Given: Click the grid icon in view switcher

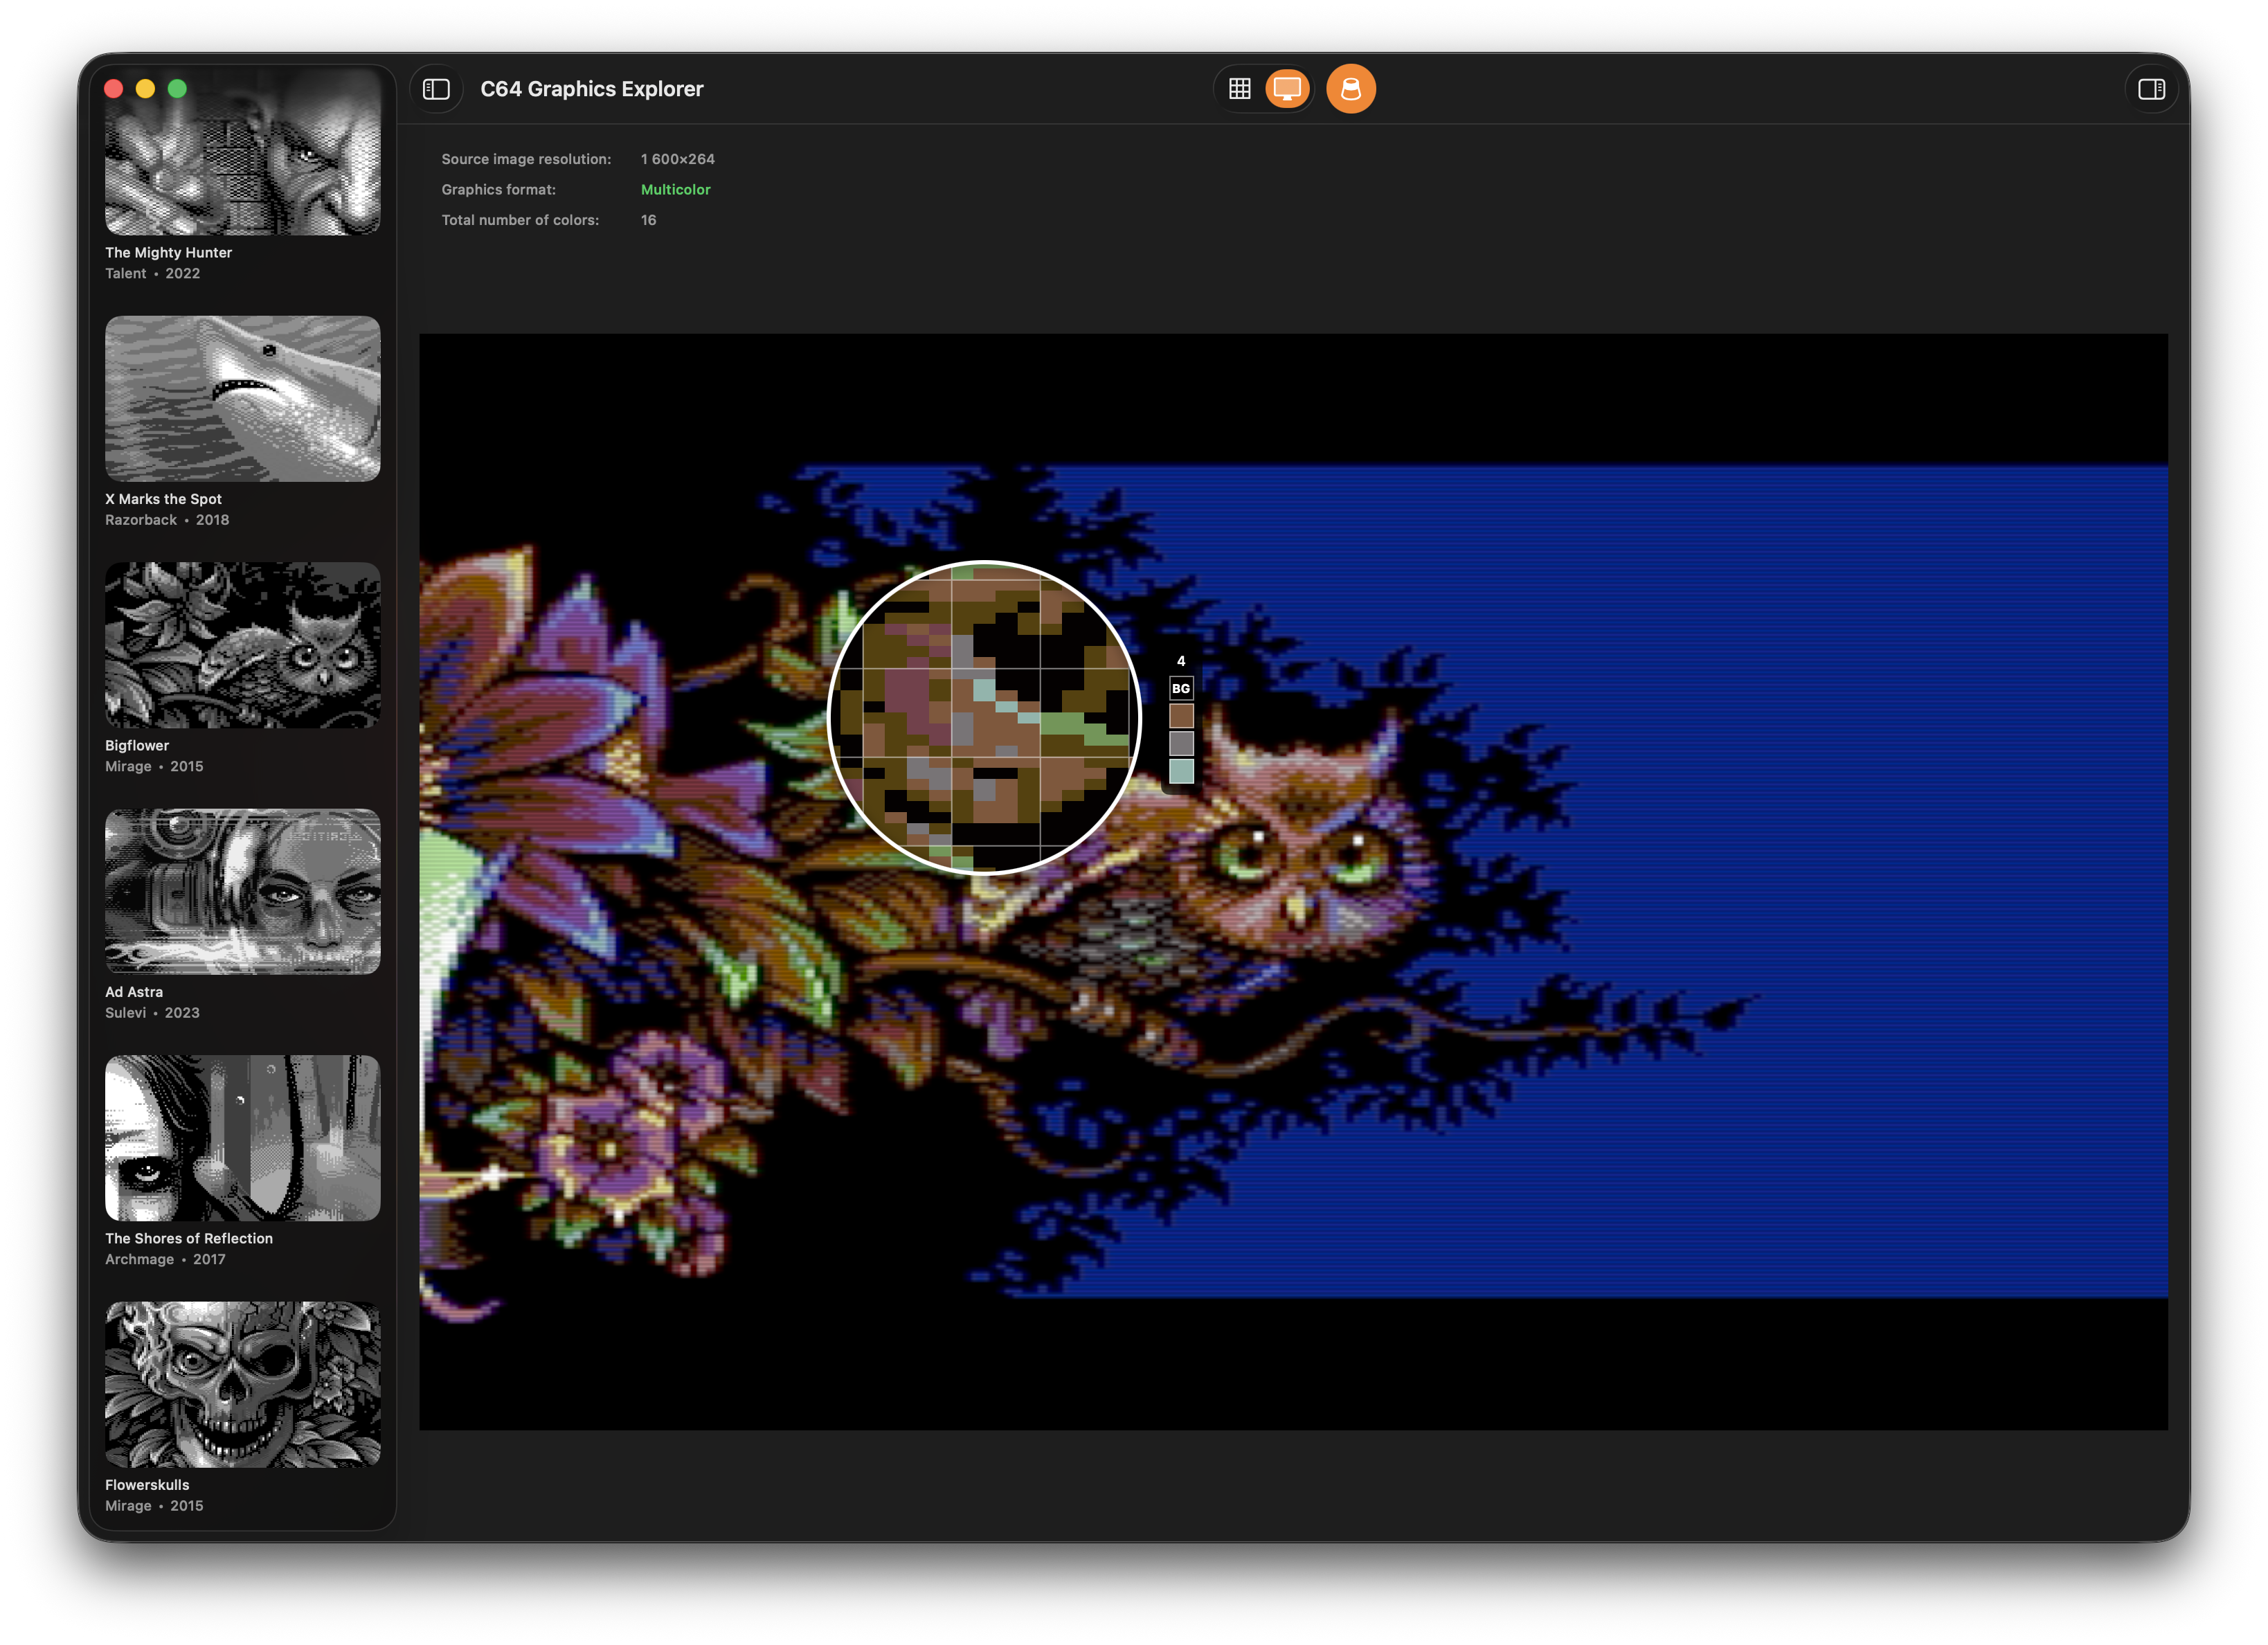Looking at the screenshot, I should 1239,88.
